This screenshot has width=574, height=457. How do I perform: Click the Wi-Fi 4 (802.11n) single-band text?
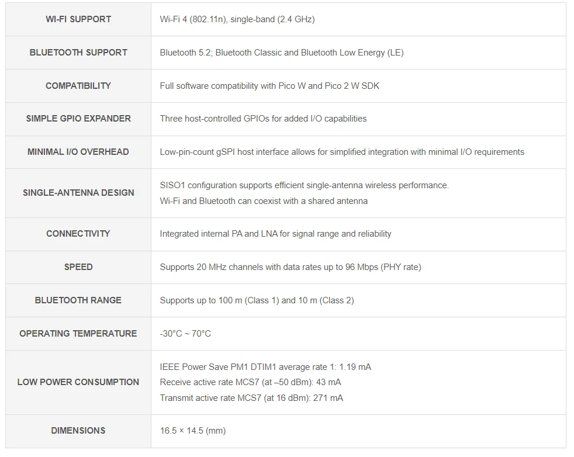click(237, 19)
